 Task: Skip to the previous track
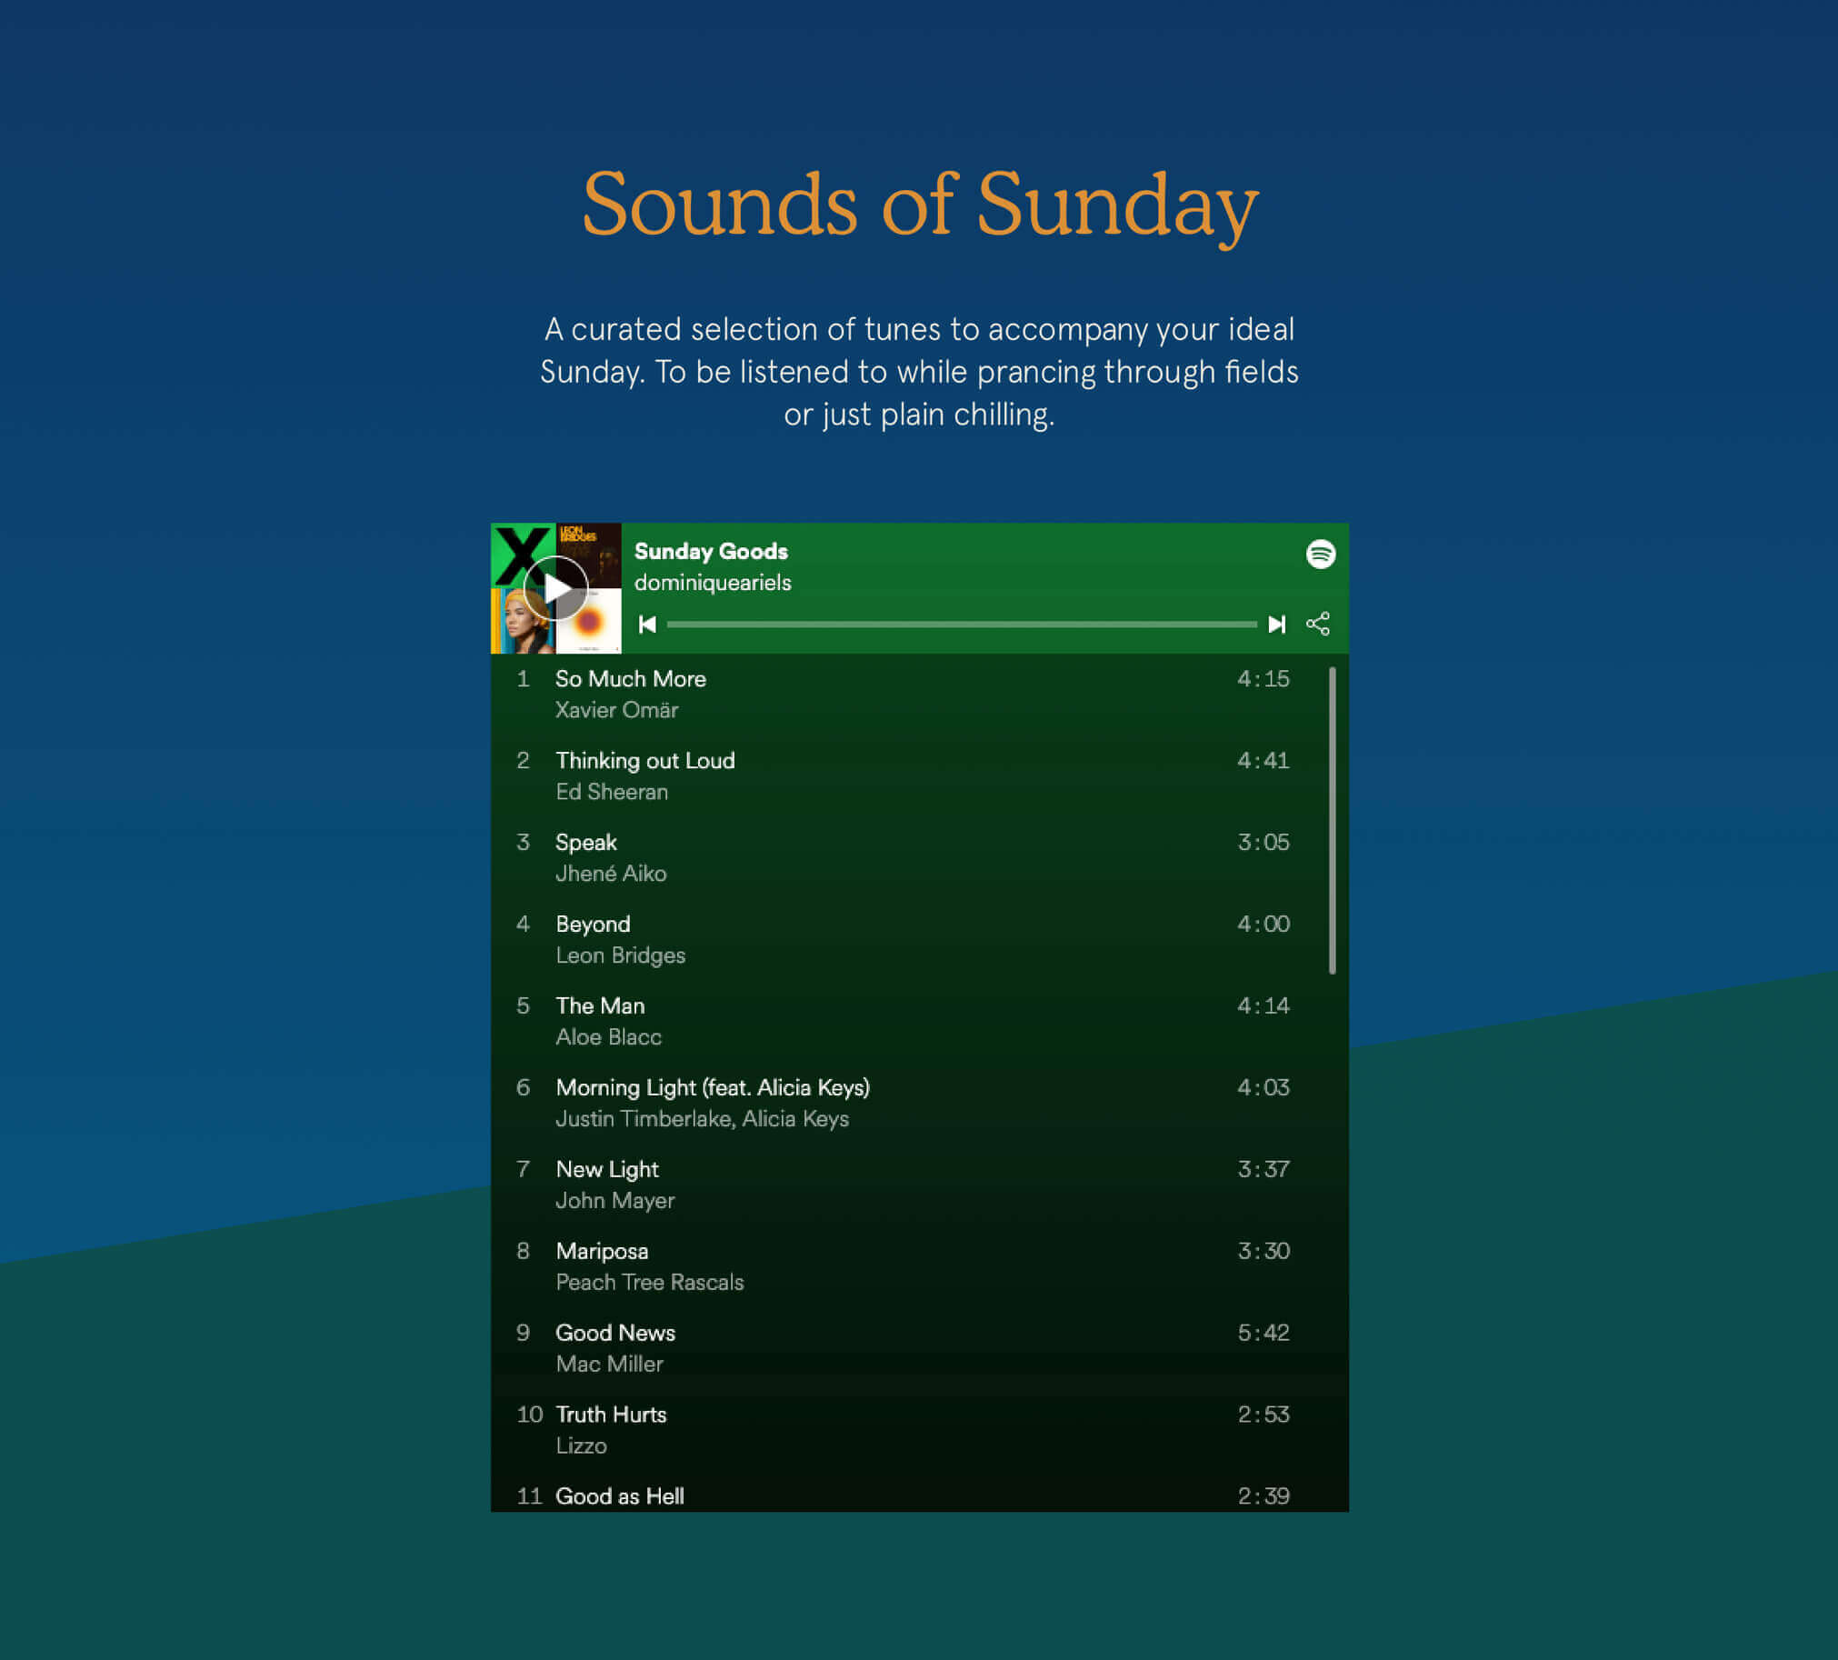pos(647,625)
